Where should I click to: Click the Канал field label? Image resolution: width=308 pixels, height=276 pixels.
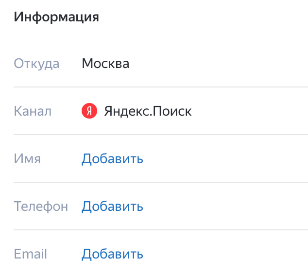33,111
